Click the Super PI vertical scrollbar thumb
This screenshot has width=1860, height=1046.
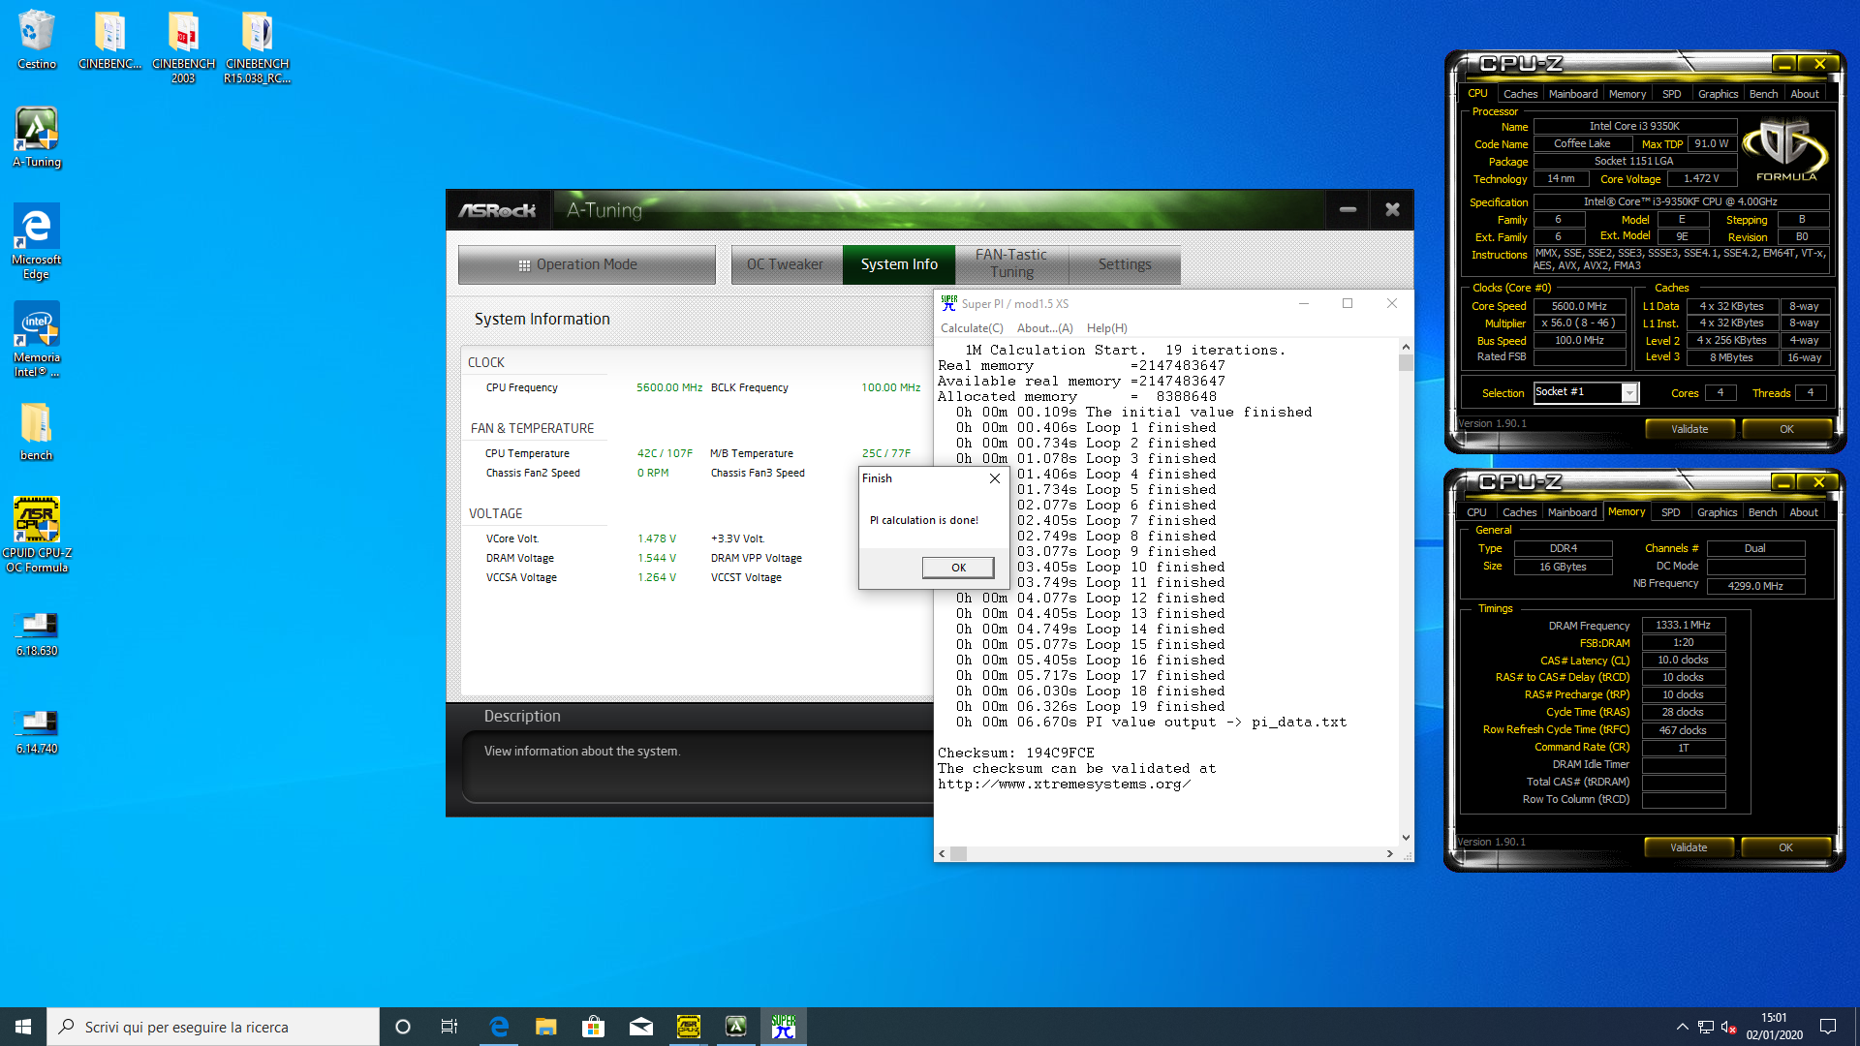(1406, 363)
